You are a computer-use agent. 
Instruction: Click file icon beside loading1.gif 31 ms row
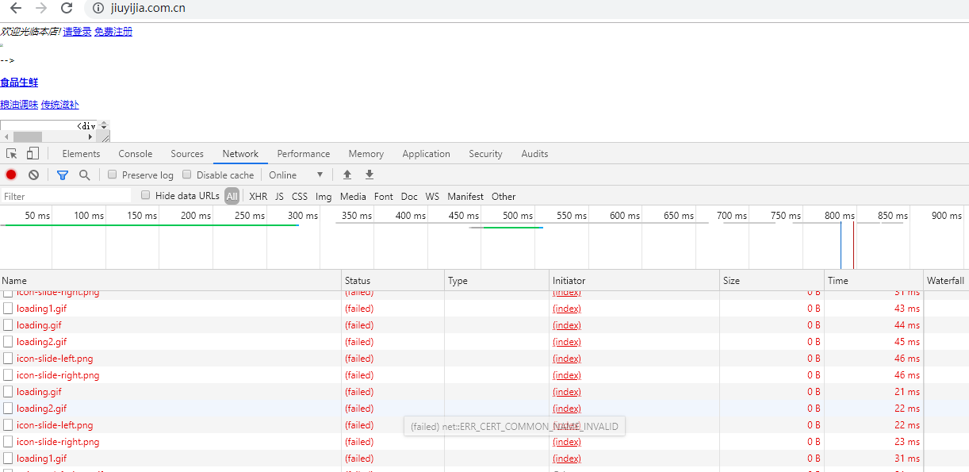point(8,459)
